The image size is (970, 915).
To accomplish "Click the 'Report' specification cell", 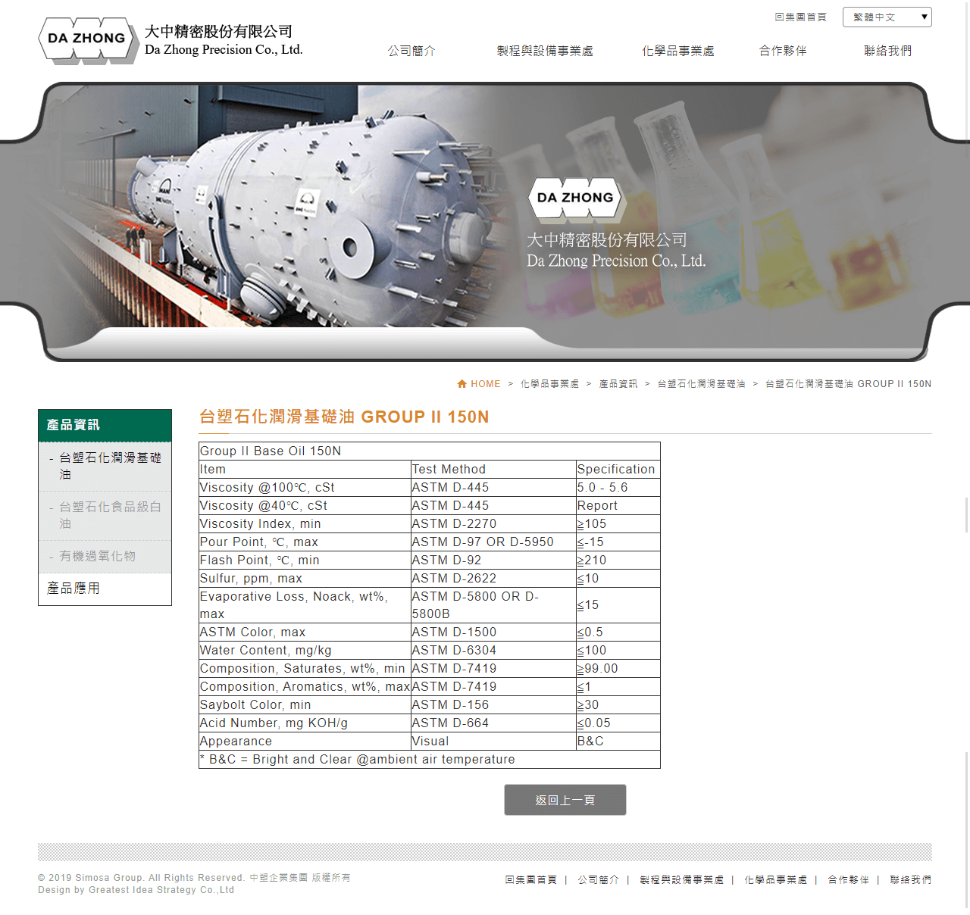I will (x=618, y=506).
